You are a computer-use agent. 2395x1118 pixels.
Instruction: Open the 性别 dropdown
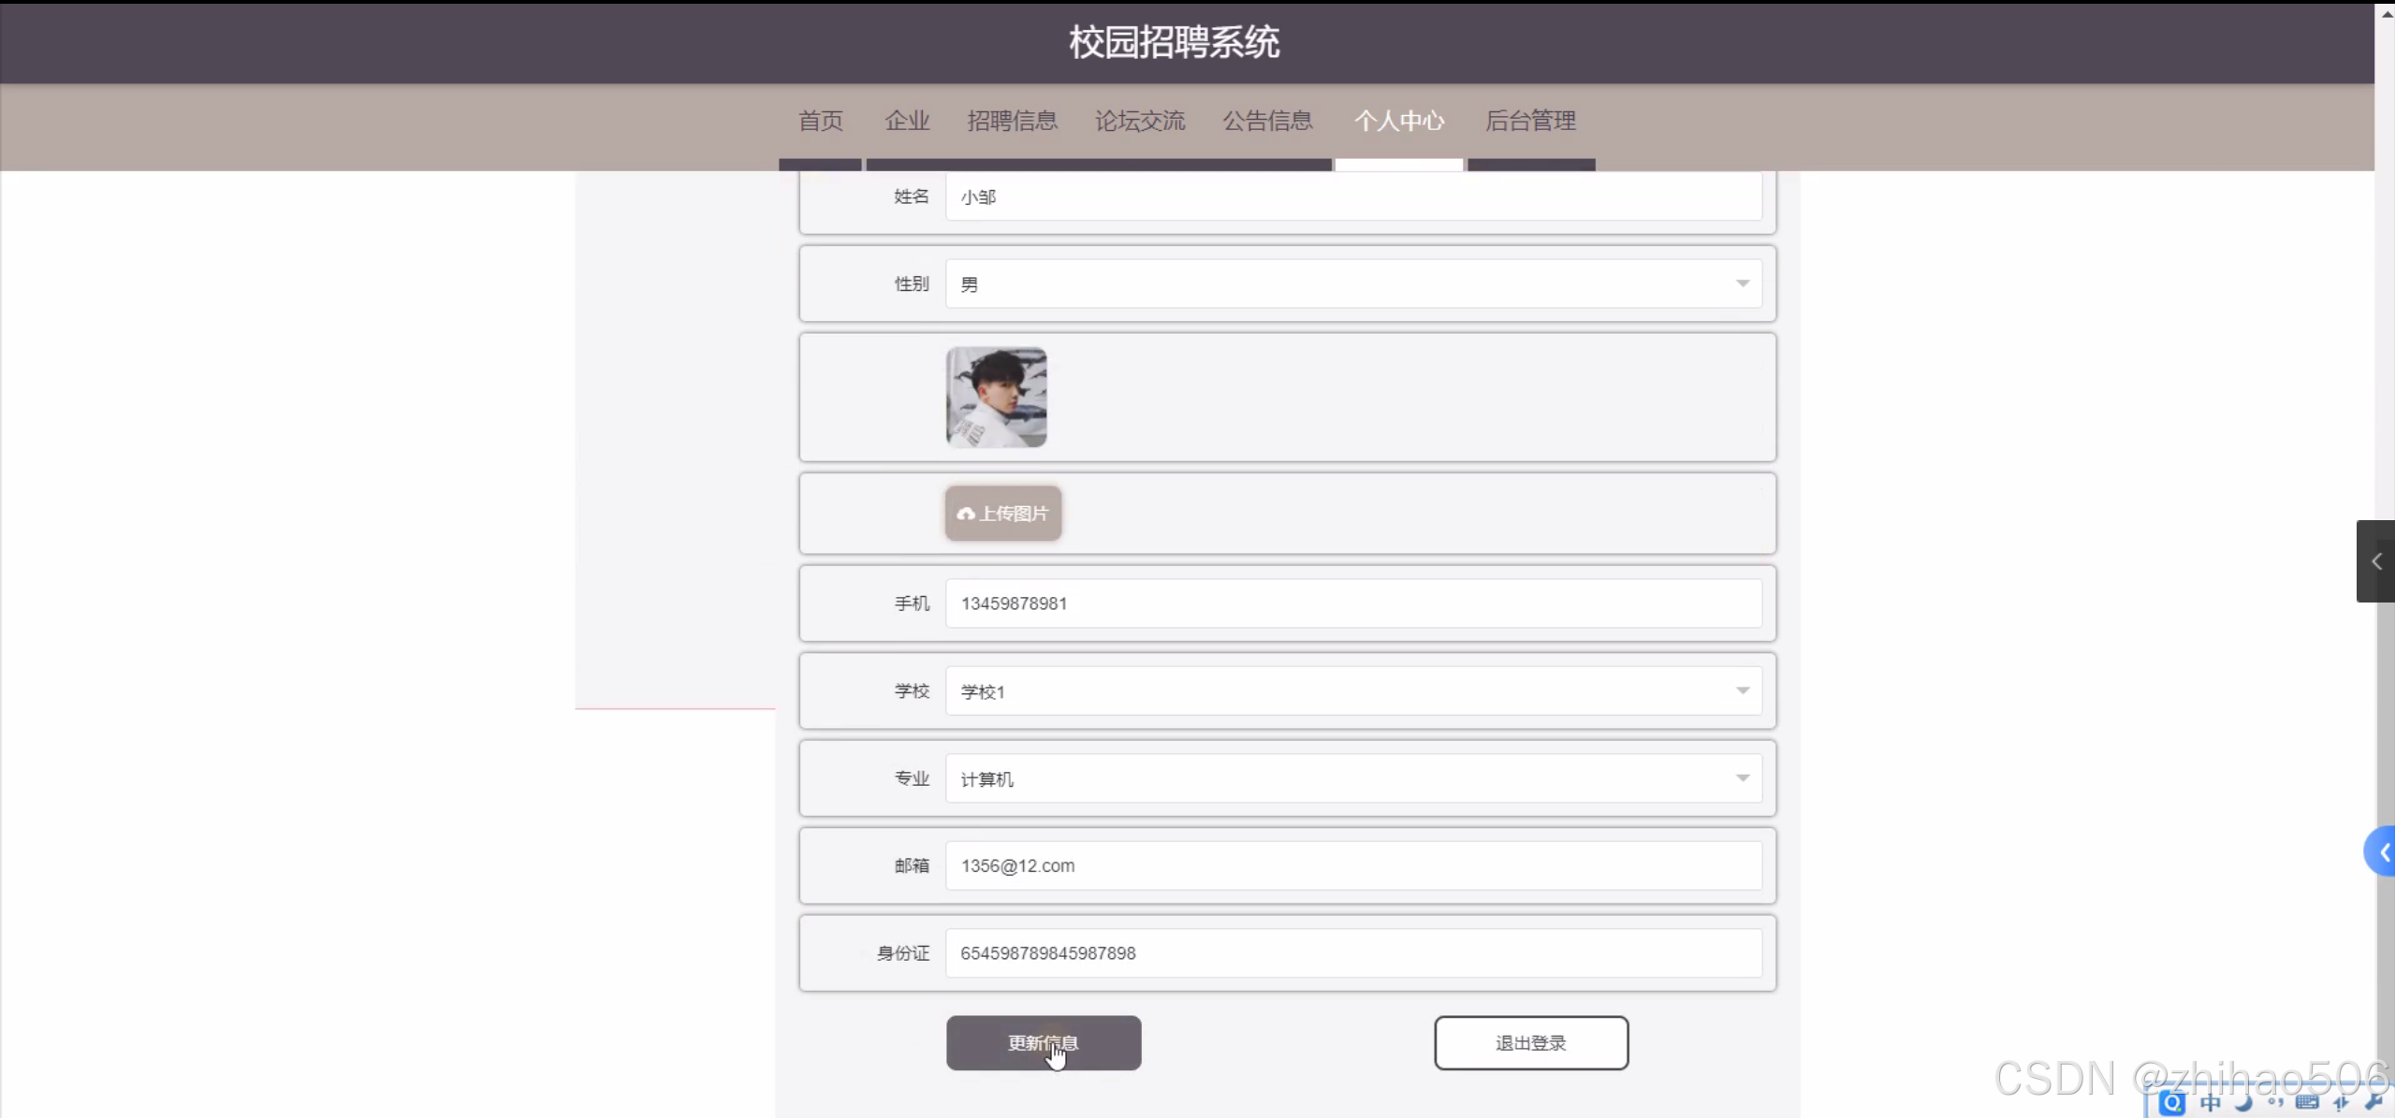click(1352, 283)
